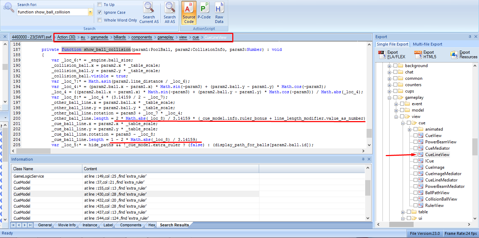Expand the event folder node

(x=396, y=104)
